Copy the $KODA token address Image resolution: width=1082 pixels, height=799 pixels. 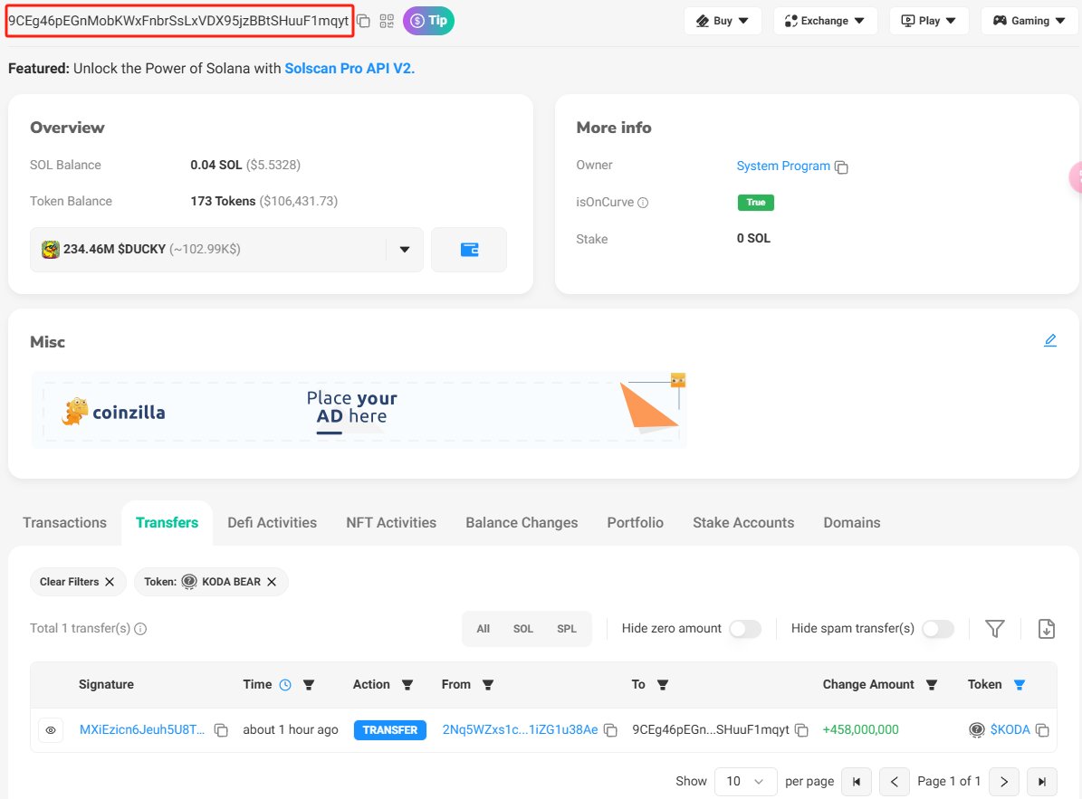click(1043, 730)
